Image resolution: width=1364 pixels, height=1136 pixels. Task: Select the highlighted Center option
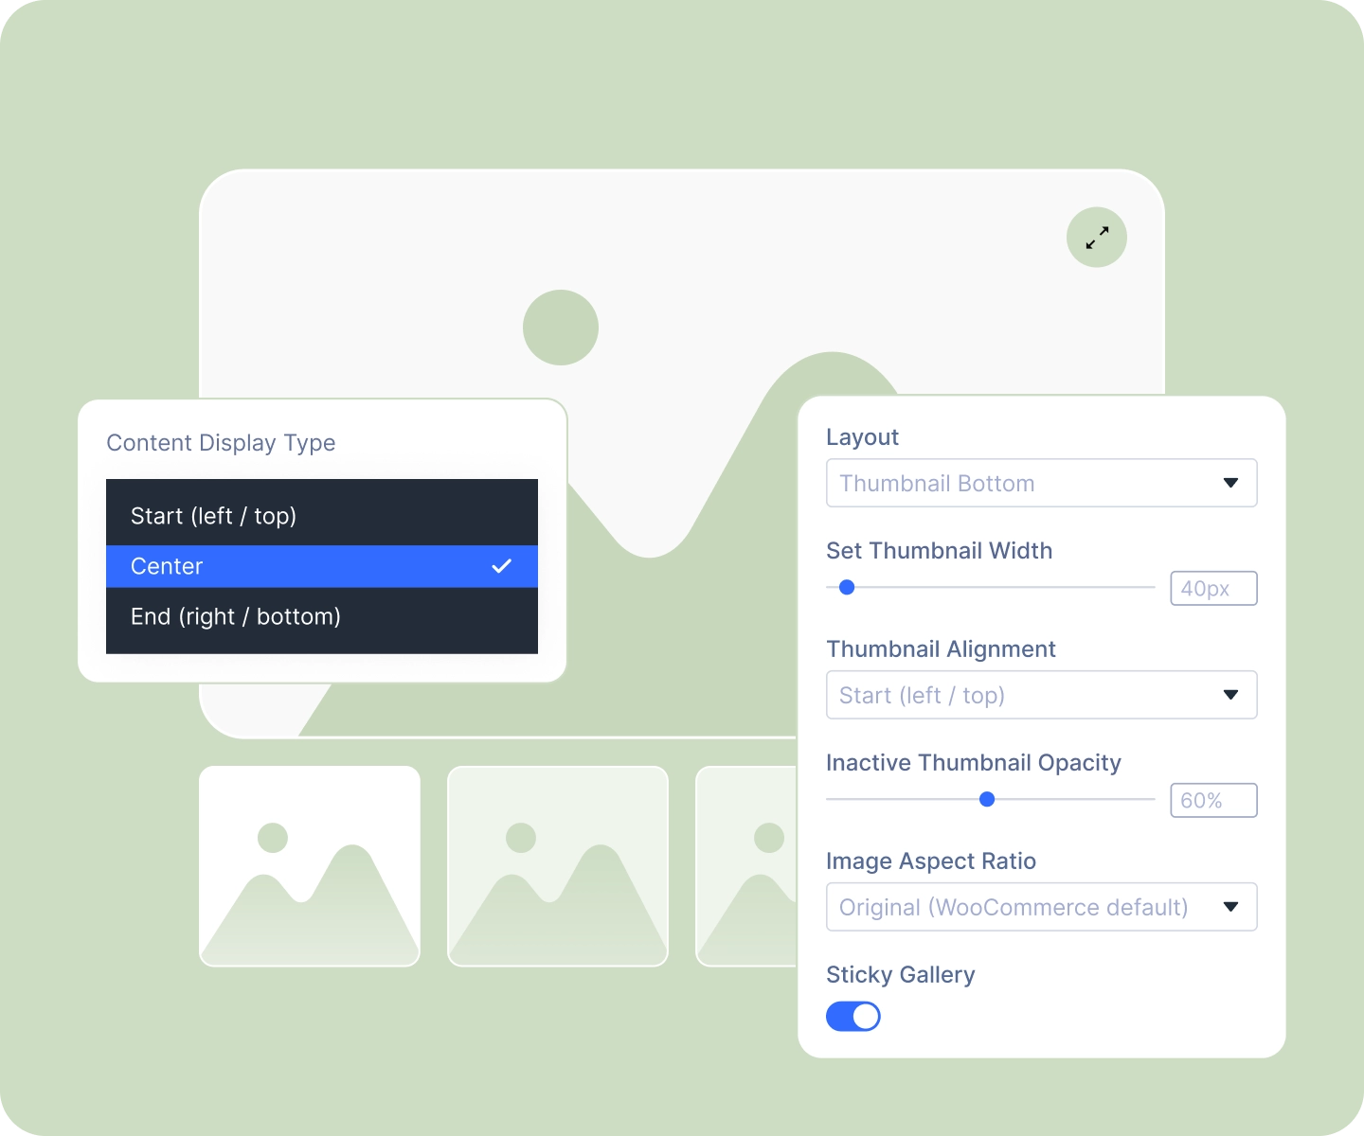coord(322,566)
